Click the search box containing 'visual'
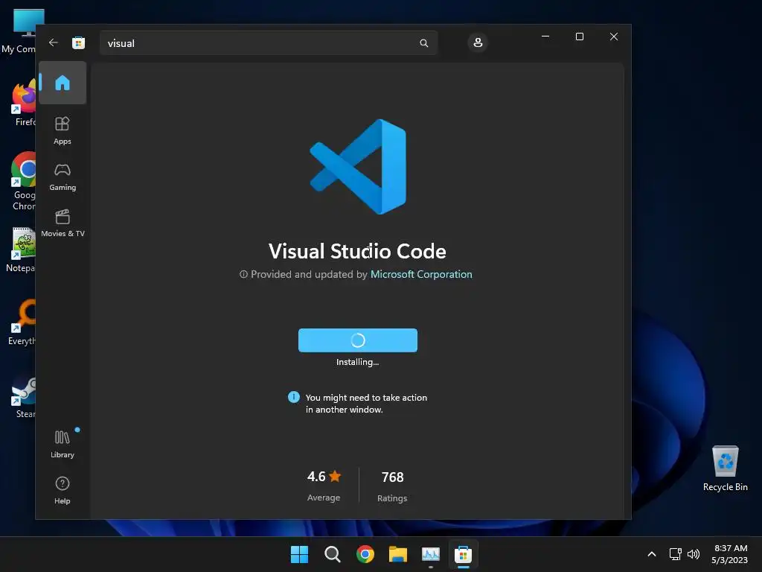The width and height of the screenshot is (762, 572). pyautogui.click(x=269, y=43)
